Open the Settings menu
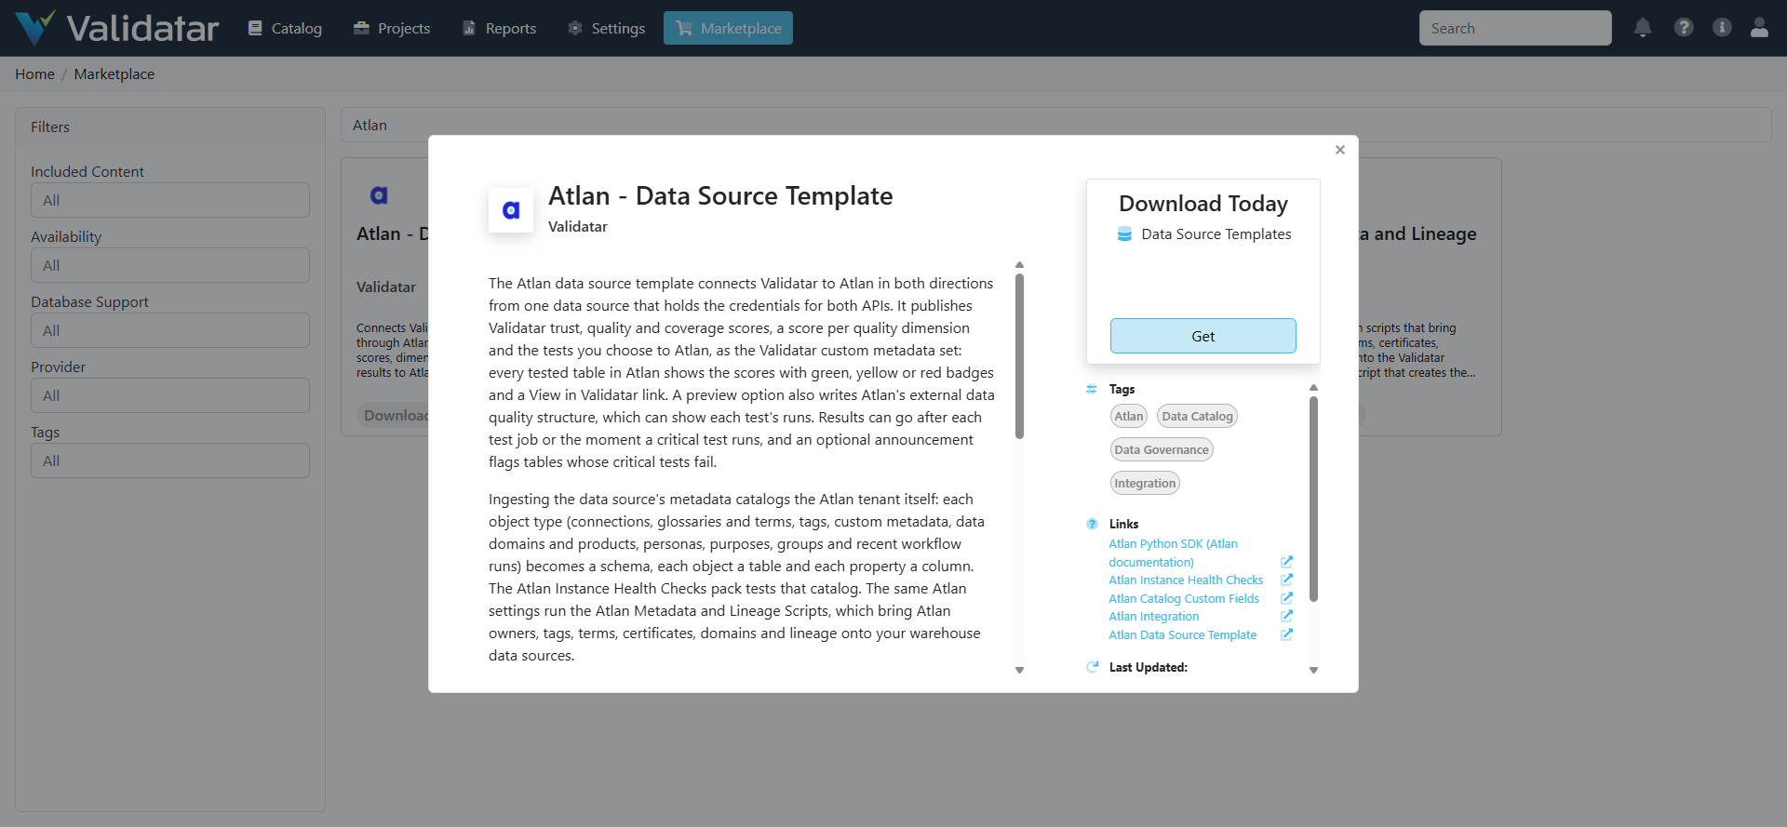 pyautogui.click(x=606, y=28)
